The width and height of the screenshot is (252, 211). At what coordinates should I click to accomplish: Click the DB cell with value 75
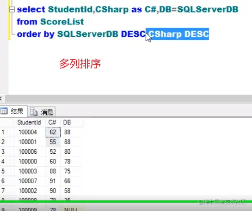72,171
